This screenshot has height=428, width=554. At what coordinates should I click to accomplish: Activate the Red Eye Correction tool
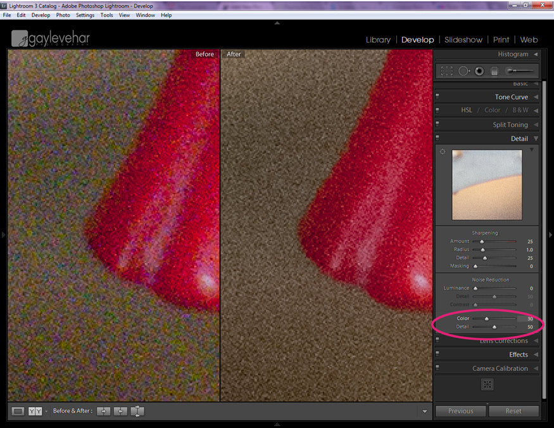(479, 71)
